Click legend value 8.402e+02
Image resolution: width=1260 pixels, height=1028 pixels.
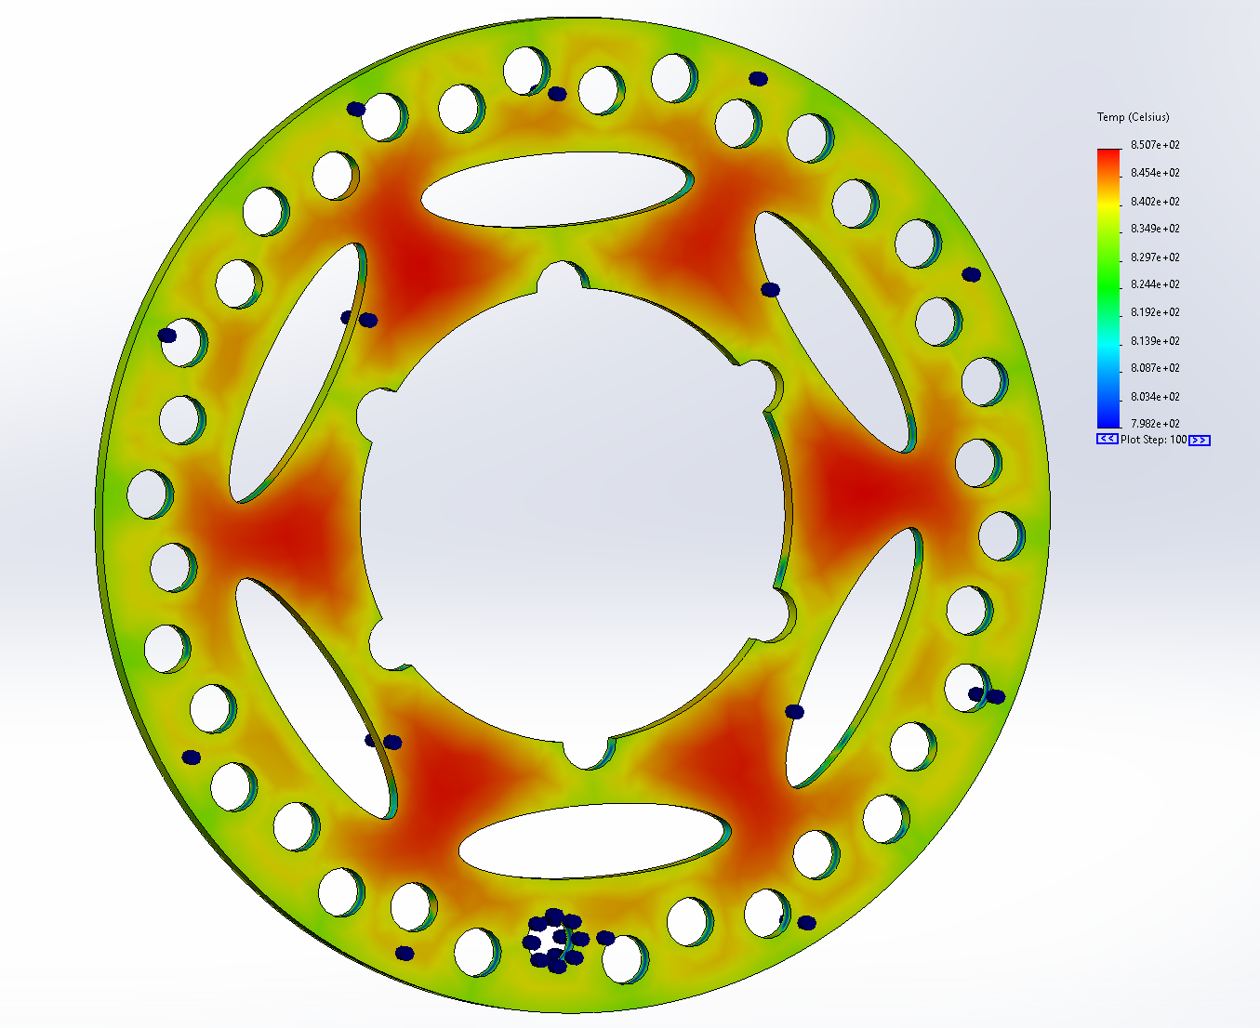click(1155, 202)
